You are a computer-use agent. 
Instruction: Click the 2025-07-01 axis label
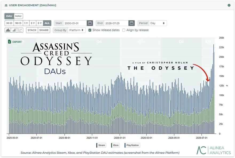(x=36, y=138)
